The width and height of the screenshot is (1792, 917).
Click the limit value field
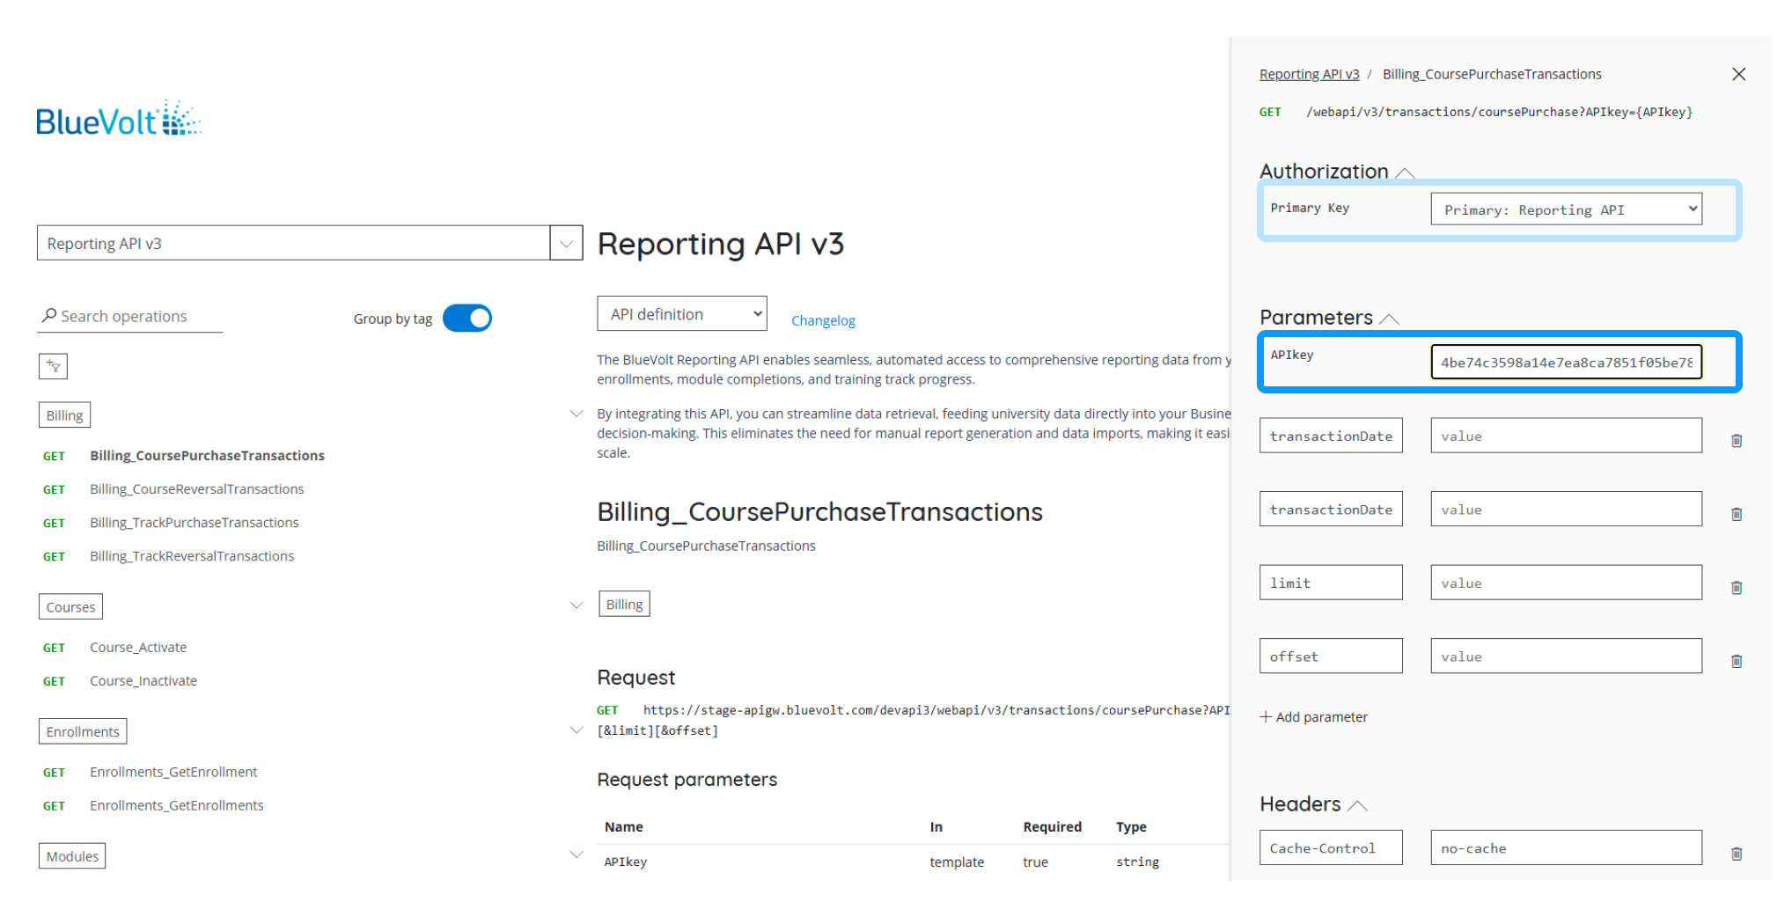1566,583
